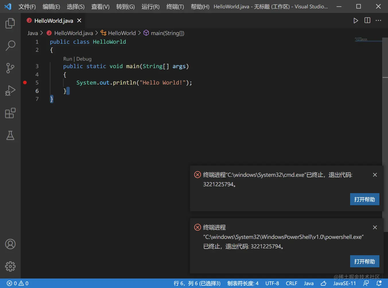Open the Settings gear menu
Viewport: 388px width, 288px height.
click(10, 266)
